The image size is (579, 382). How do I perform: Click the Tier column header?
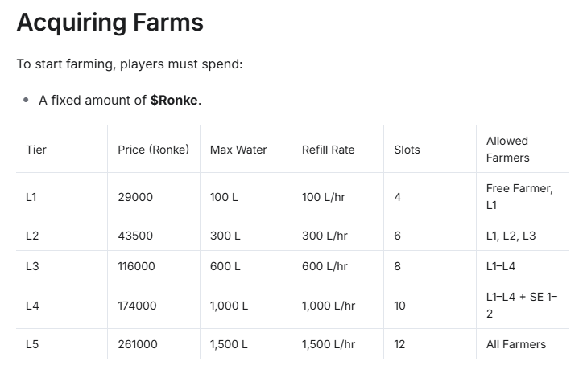tap(36, 150)
